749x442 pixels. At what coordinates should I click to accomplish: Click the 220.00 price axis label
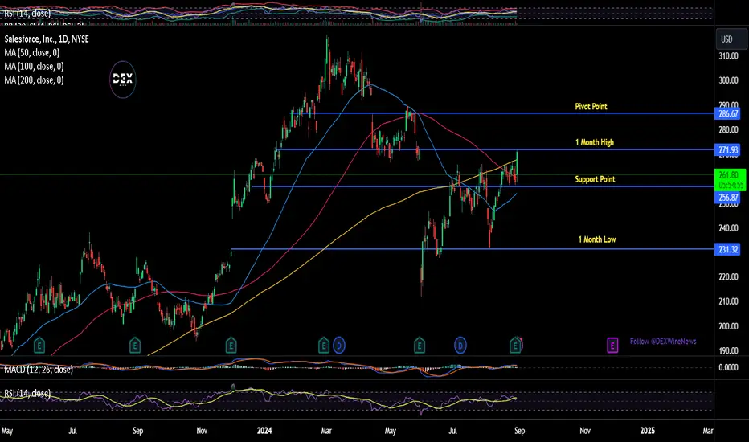pyautogui.click(x=728, y=277)
